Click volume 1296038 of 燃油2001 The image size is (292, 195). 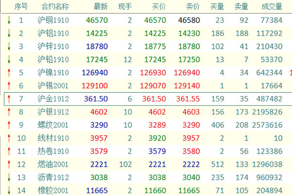(x=267, y=164)
